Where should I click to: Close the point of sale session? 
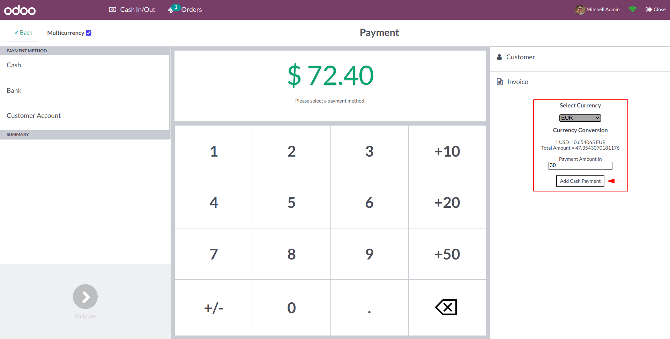pyautogui.click(x=656, y=10)
